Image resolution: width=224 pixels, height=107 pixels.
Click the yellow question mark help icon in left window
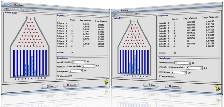point(106,82)
